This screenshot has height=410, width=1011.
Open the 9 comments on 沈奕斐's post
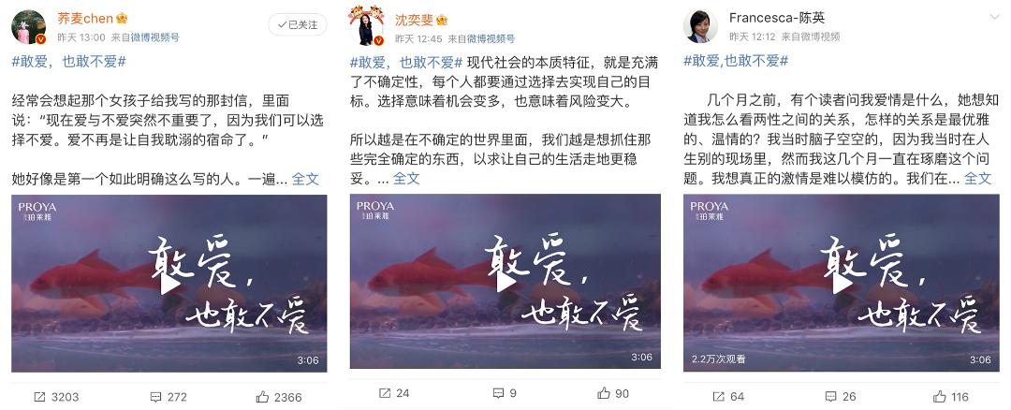click(x=505, y=392)
